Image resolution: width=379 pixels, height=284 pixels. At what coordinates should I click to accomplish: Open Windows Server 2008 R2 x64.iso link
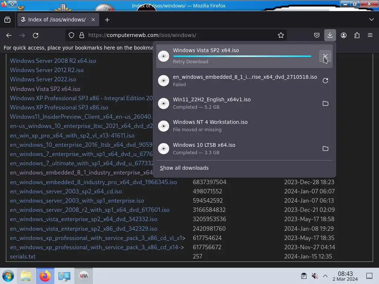point(53,61)
